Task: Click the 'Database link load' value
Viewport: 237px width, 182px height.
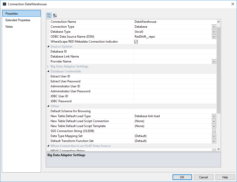Action: click(147, 116)
